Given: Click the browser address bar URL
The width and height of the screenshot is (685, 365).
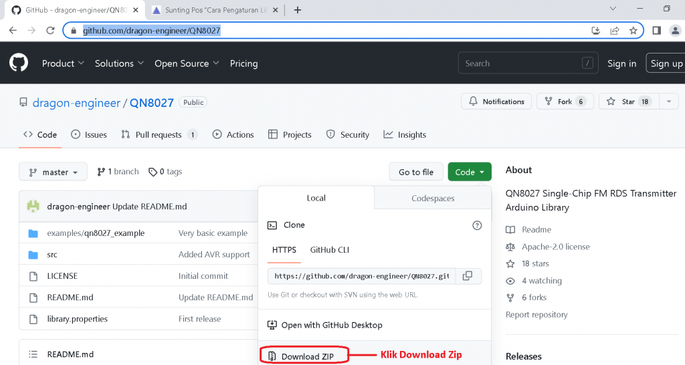Looking at the screenshot, I should click(152, 31).
